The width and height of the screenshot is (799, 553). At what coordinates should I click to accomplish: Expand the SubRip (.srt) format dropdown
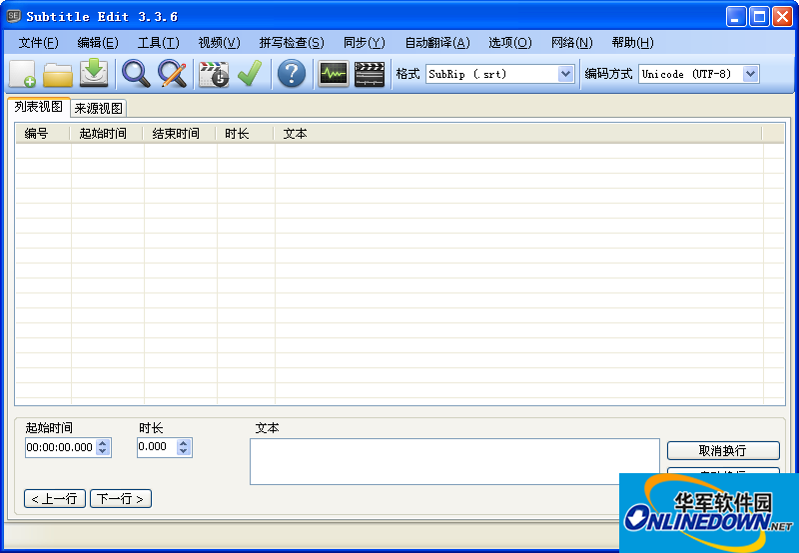click(x=565, y=74)
